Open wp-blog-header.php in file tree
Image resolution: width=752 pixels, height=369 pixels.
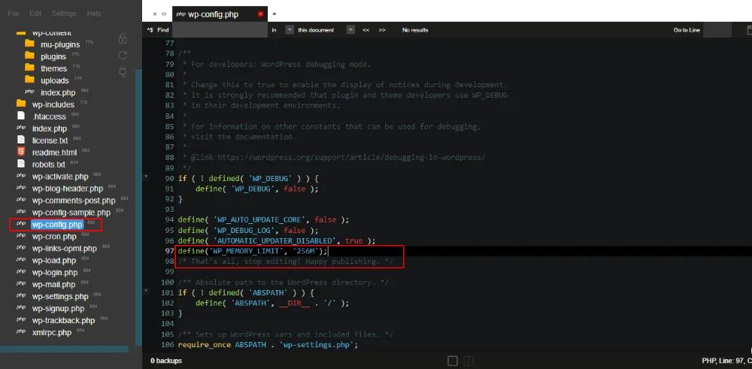point(68,189)
